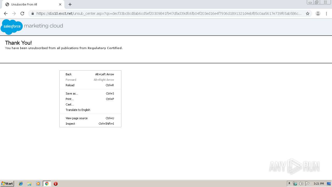Choose Reload in the context menu

tap(90, 85)
